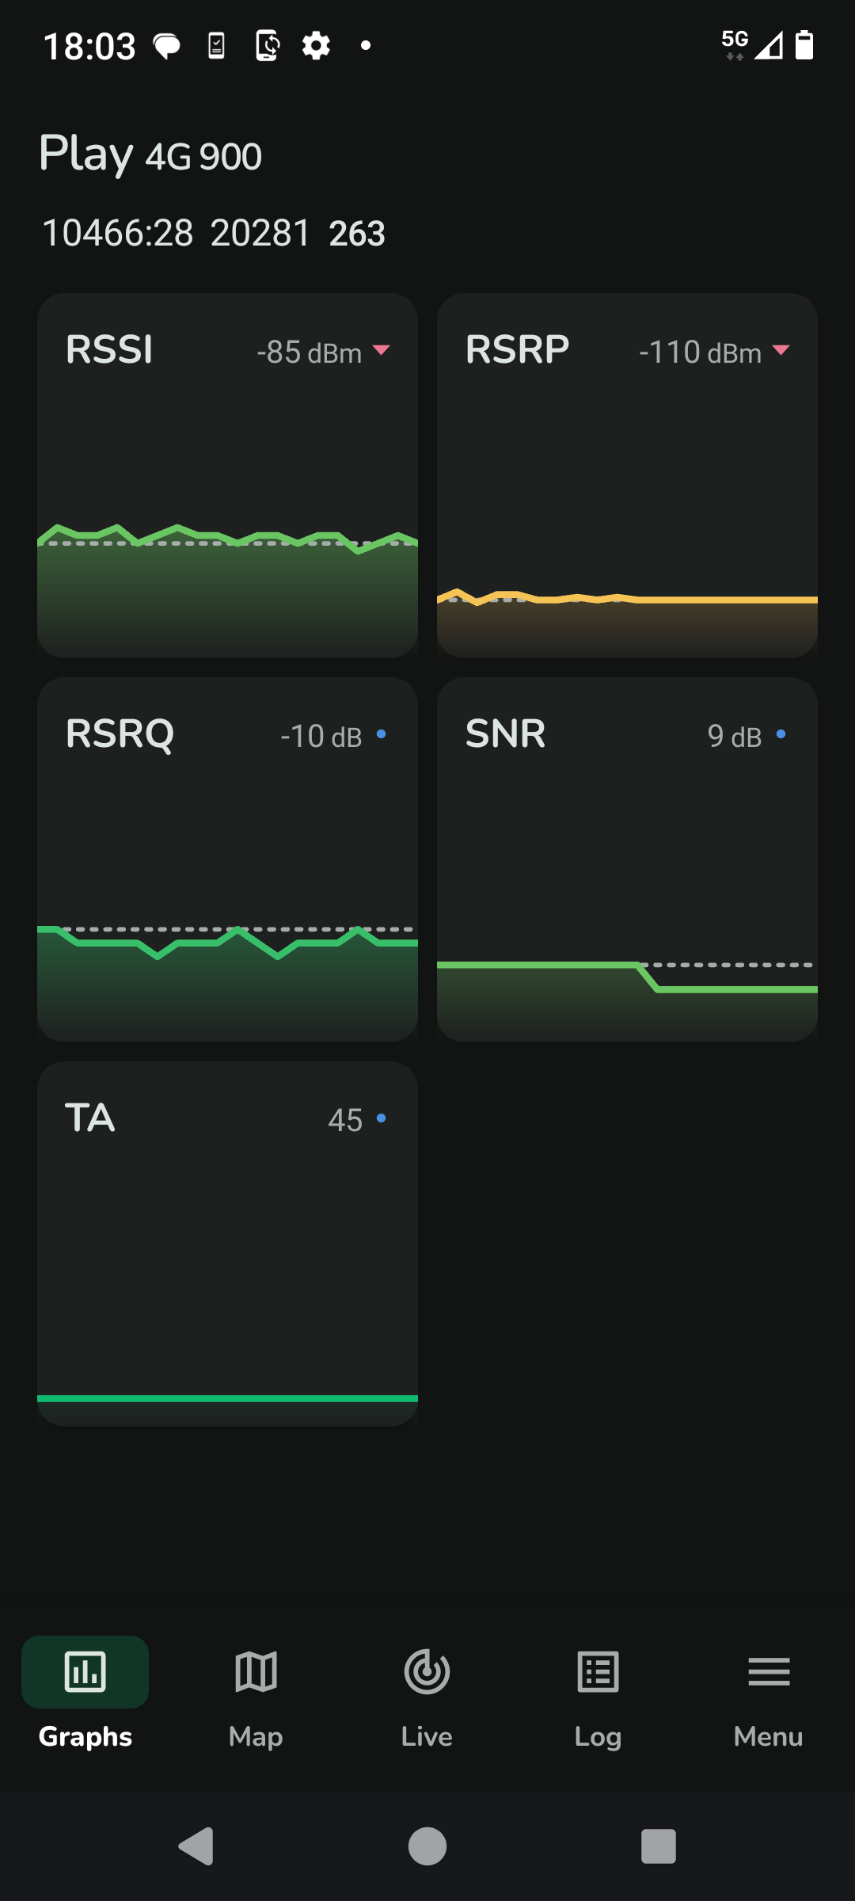Switch to the Map tab

(256, 1694)
